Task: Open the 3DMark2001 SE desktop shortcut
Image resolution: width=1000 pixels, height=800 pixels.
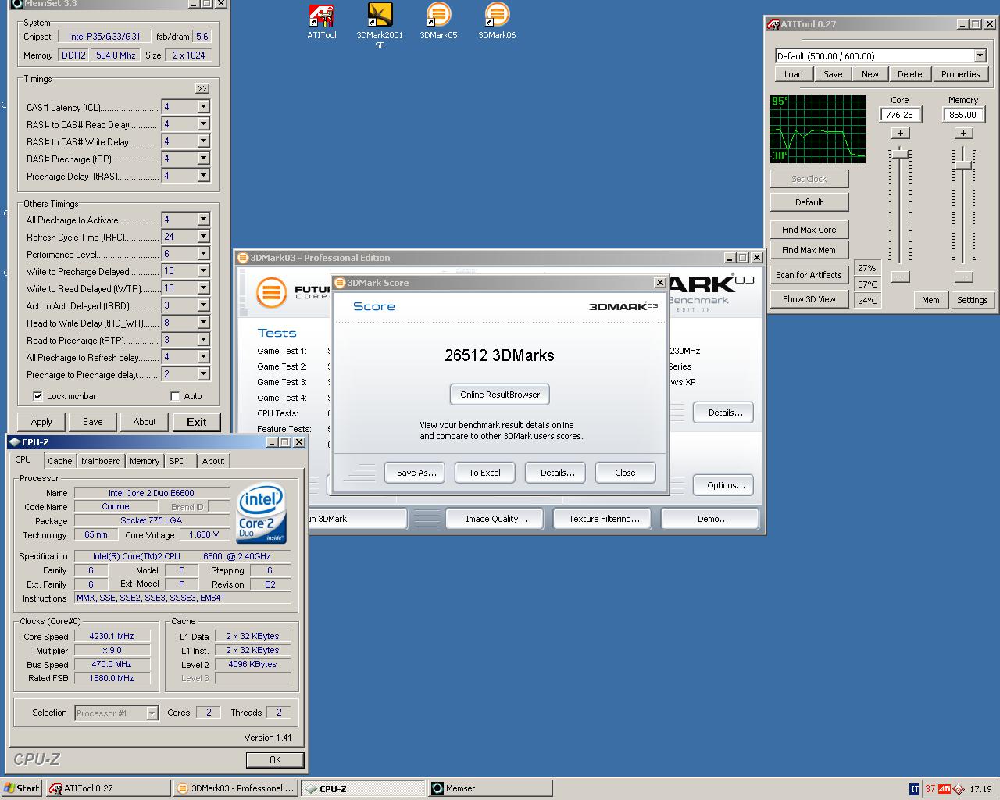Action: point(380,26)
